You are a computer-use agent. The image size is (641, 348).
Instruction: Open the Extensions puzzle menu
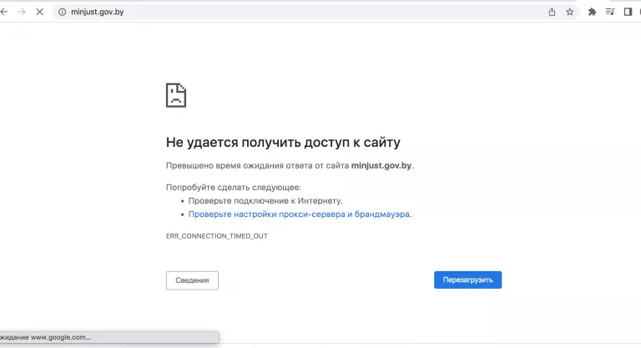point(593,12)
